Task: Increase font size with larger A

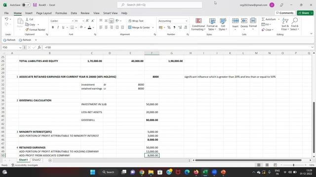Action: 87,21
